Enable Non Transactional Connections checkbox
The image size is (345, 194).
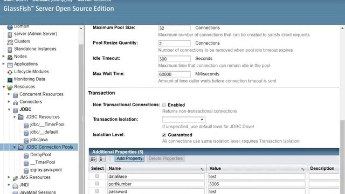coord(164,105)
